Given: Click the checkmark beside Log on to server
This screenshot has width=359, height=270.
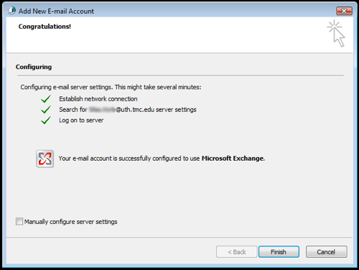Looking at the screenshot, I should (46, 120).
